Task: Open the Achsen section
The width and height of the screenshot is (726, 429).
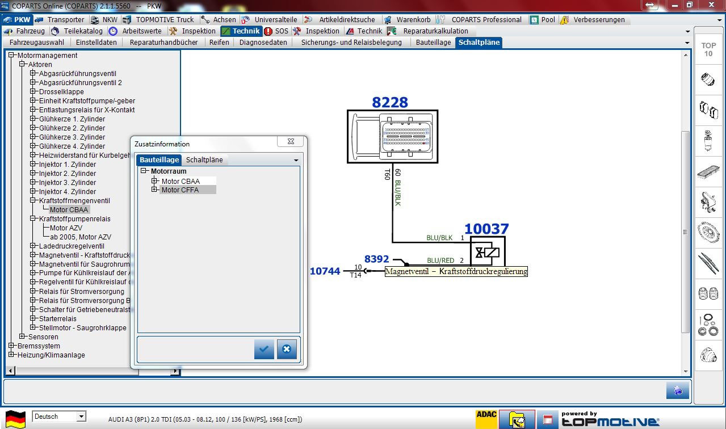Action: click(x=219, y=19)
